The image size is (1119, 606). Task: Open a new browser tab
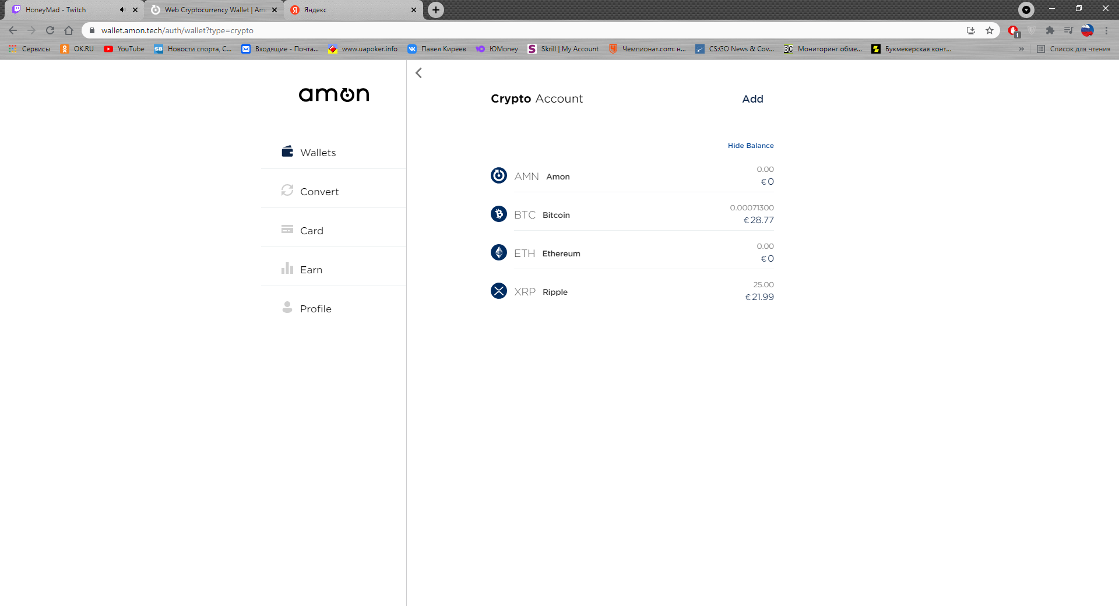(x=436, y=10)
